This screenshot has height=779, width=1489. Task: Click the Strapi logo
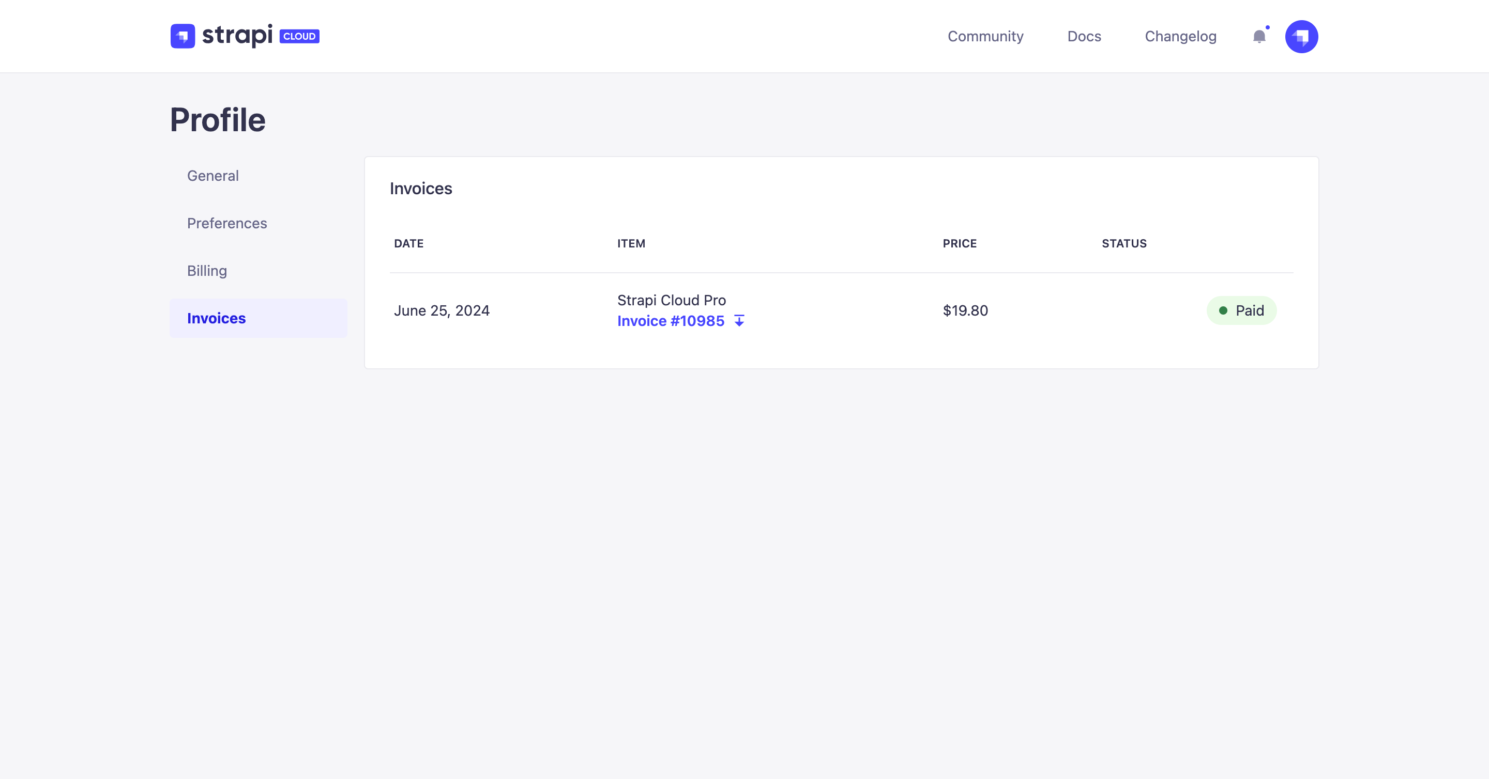(222, 36)
